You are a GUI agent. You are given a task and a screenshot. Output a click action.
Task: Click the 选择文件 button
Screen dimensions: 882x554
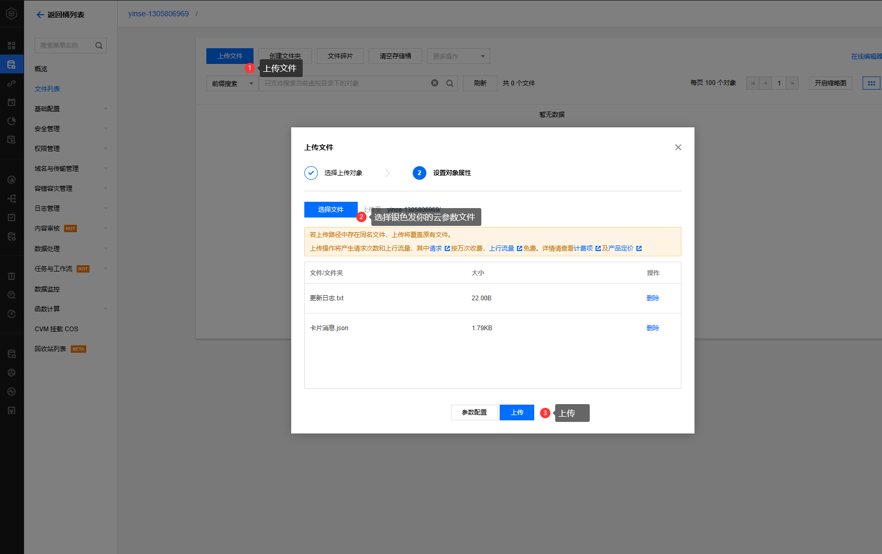(330, 209)
